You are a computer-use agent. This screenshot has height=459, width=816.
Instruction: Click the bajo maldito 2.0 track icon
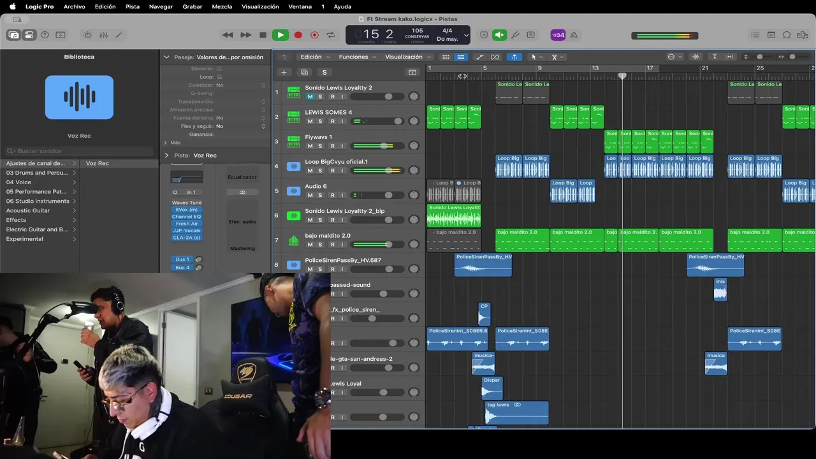293,240
